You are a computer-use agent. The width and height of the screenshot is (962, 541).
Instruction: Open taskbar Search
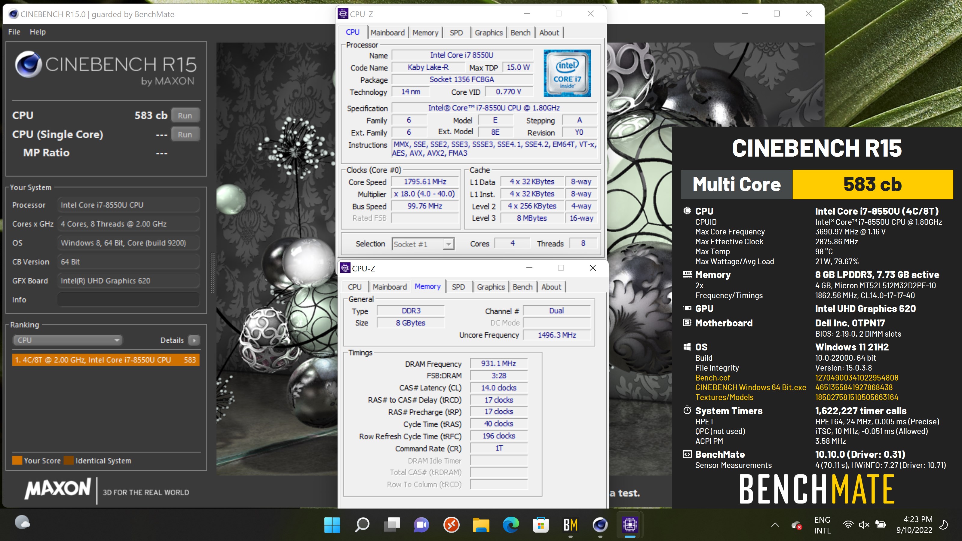tap(362, 525)
